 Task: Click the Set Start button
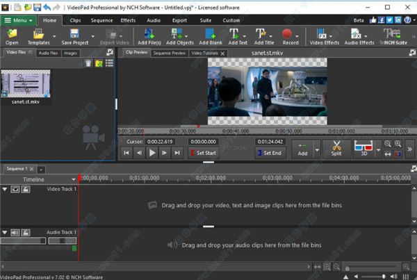(204, 153)
